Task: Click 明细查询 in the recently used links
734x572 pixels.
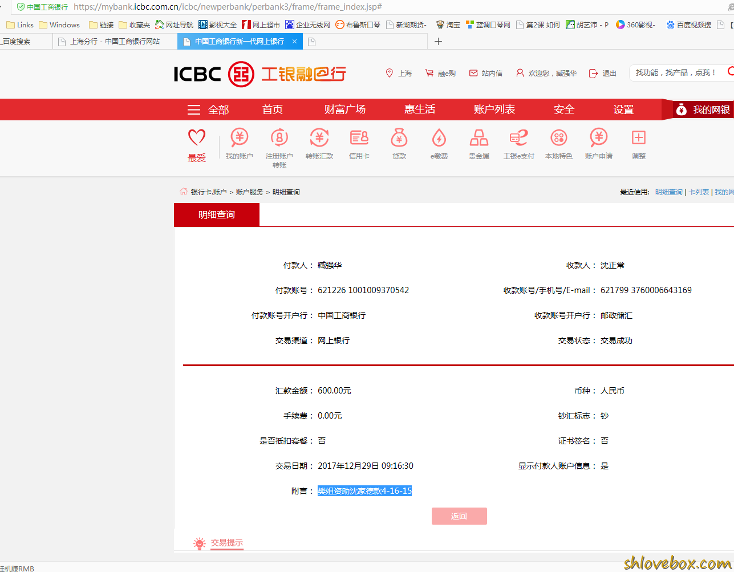Action: [x=668, y=192]
